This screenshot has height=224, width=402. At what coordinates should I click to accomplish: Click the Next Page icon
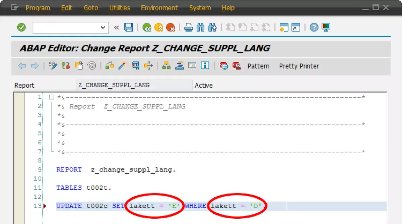click(254, 27)
